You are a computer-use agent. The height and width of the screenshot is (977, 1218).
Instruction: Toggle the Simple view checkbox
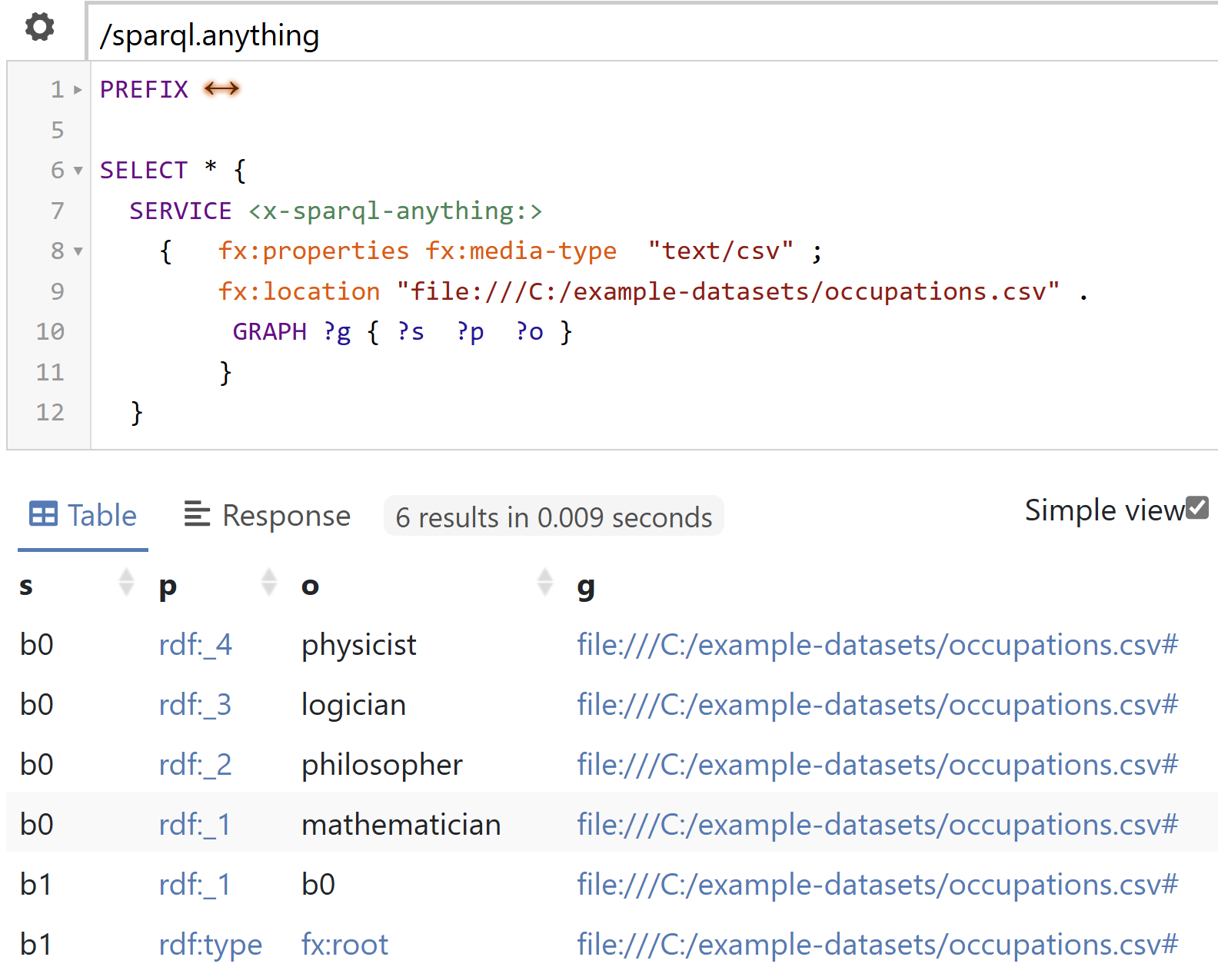[x=1197, y=507]
